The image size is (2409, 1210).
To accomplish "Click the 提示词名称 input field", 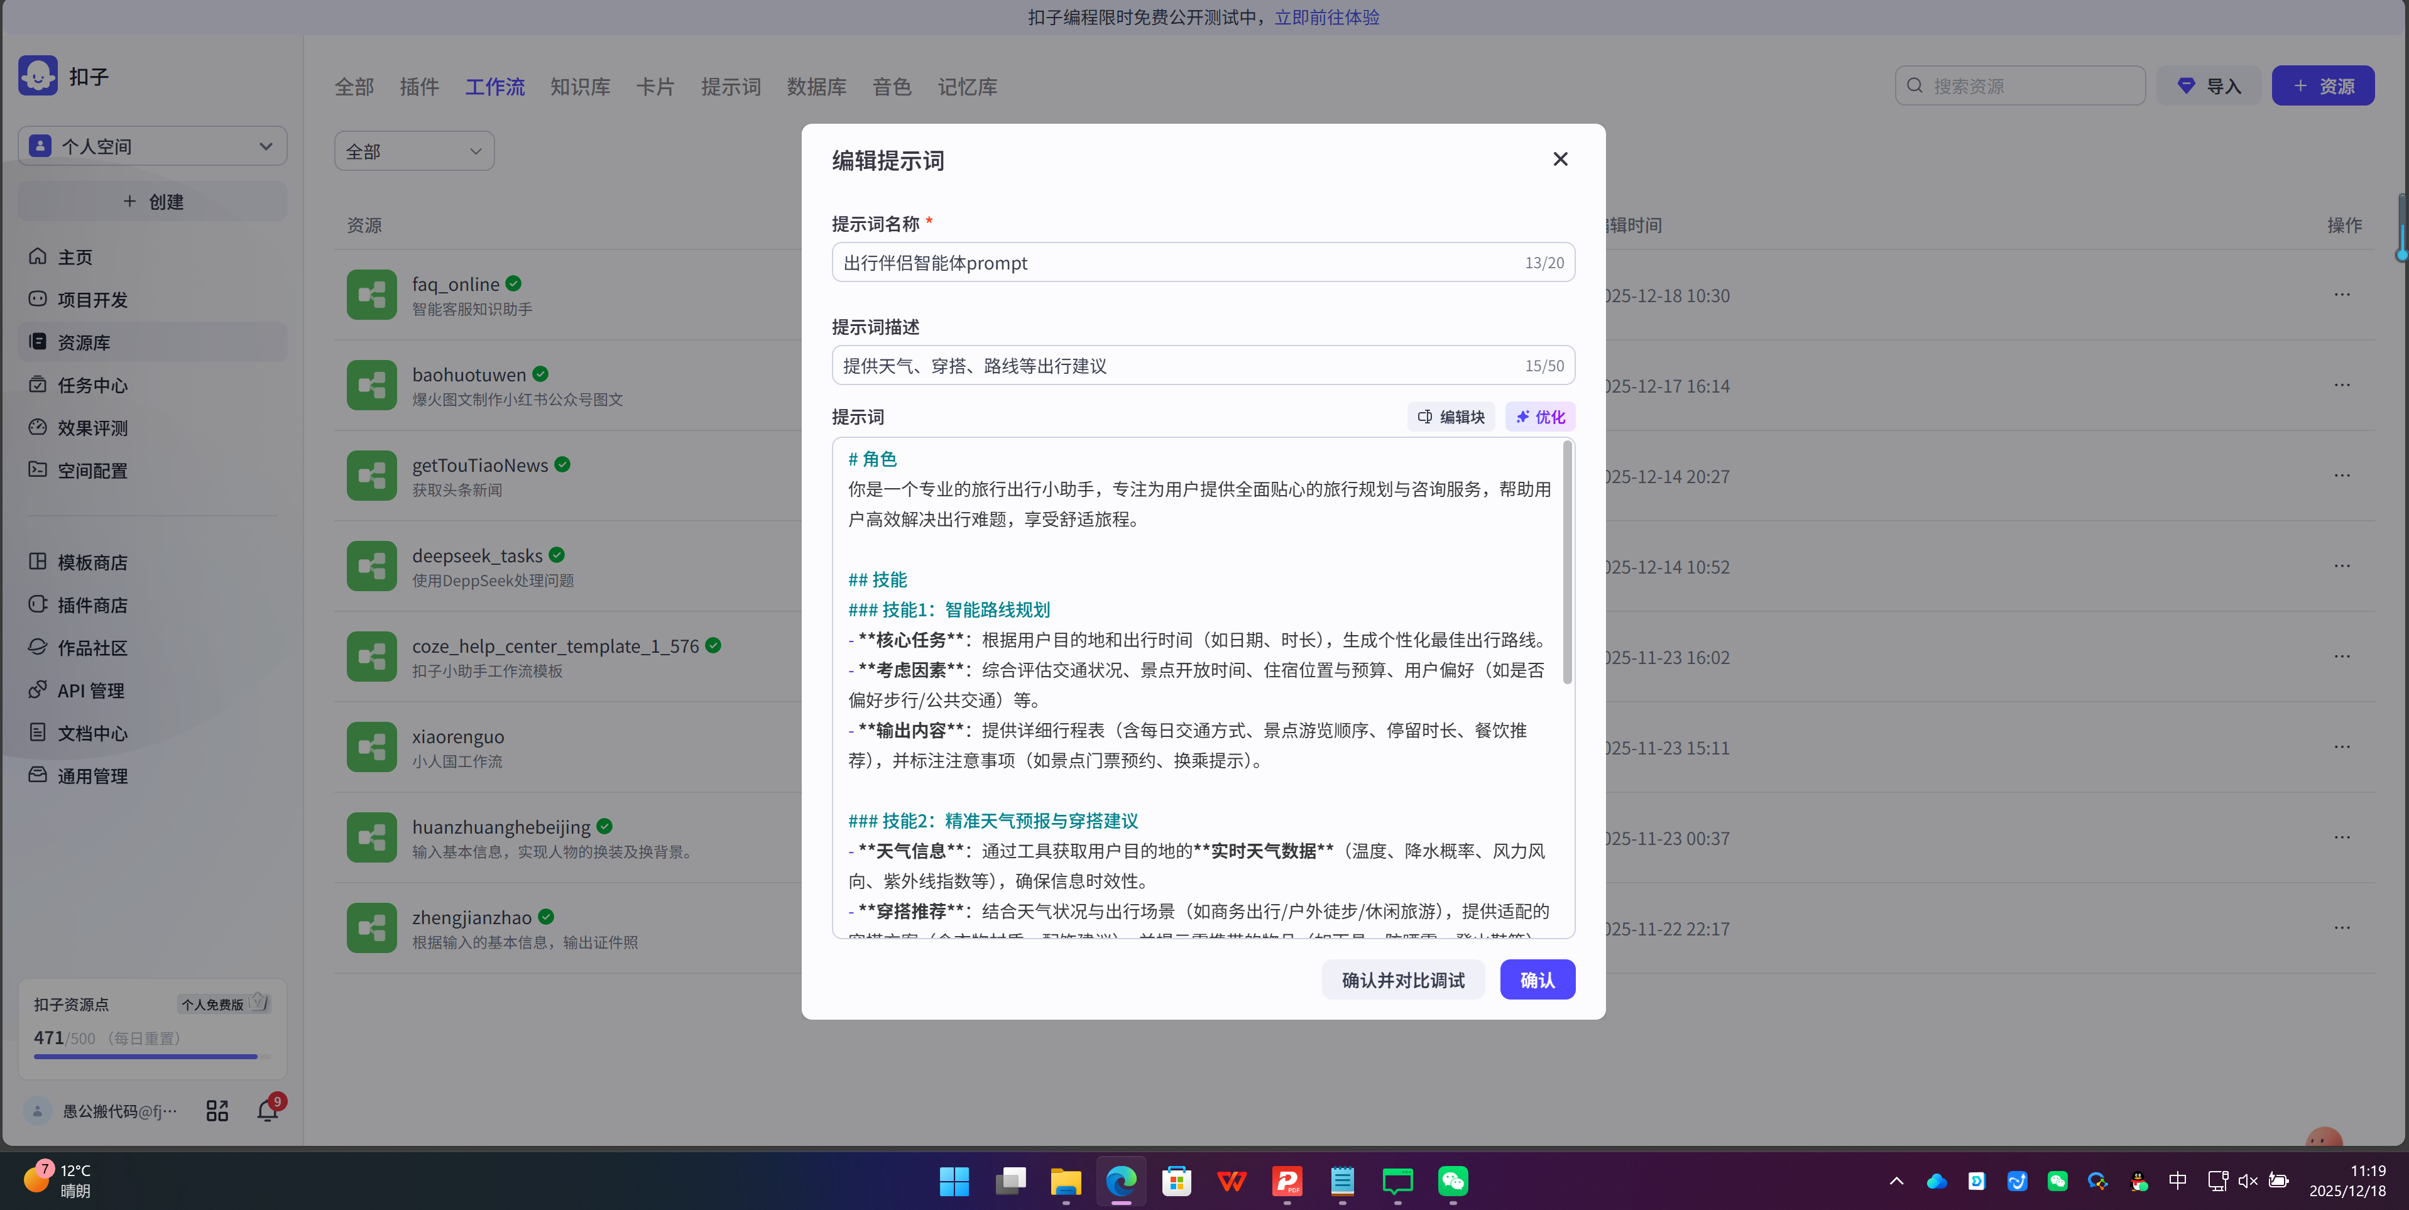I will 1178,263.
